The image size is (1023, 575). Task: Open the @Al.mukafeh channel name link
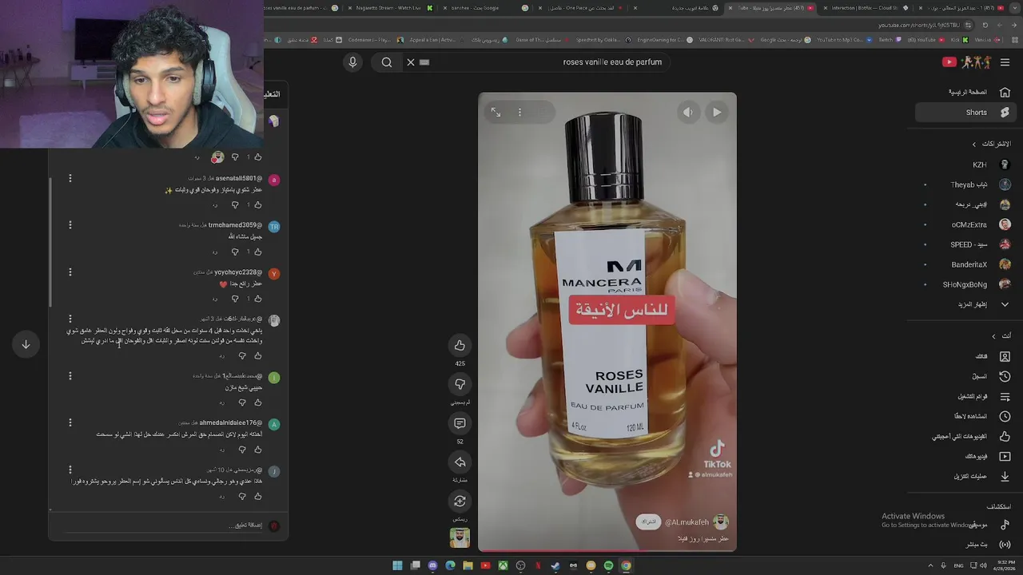tap(687, 522)
